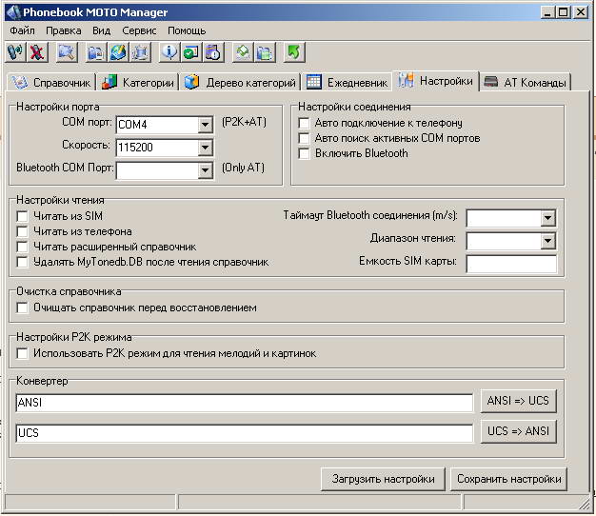The image size is (596, 516).
Task: Click the connect phone icon with signal waves
Action: click(x=15, y=51)
